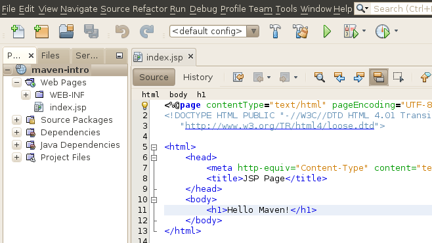The height and width of the screenshot is (243, 432).
Task: Expand Project Files node
Action: (16, 158)
